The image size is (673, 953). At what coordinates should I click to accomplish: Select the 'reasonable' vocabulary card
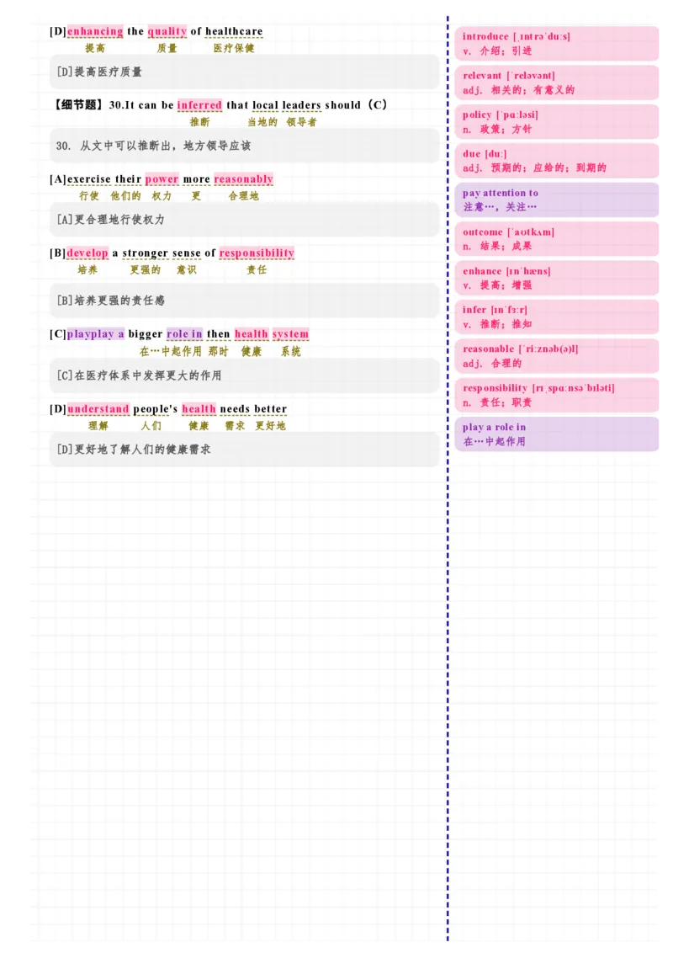coord(556,356)
